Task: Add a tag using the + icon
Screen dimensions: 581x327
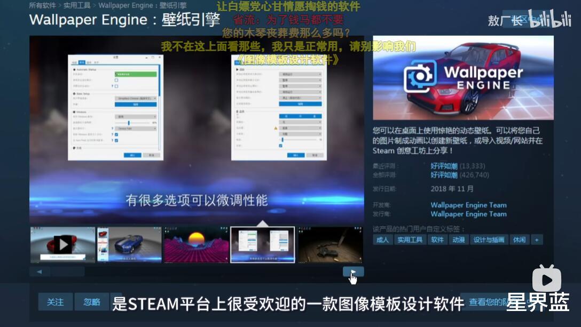Action: pos(537,240)
